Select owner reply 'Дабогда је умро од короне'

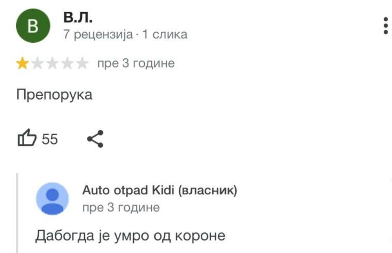pos(130,236)
